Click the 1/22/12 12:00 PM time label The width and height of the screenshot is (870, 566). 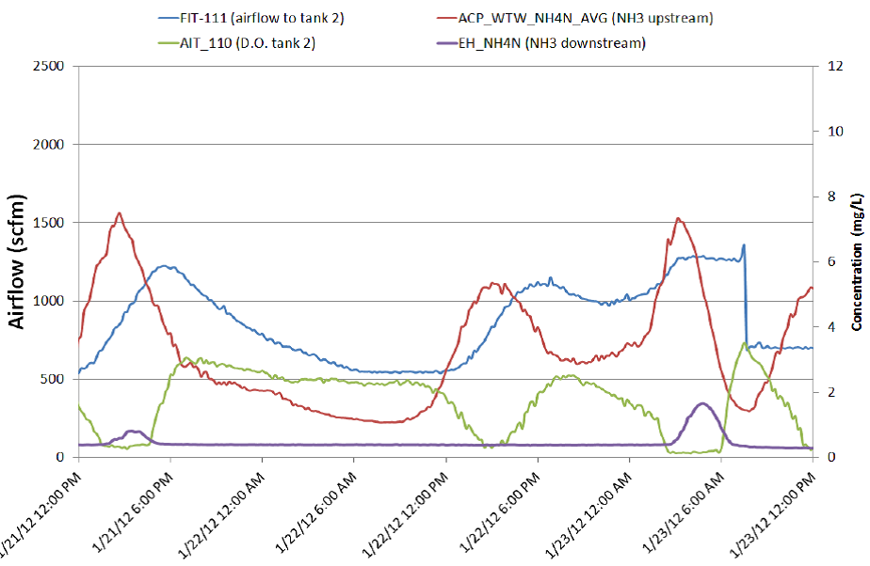click(x=405, y=514)
